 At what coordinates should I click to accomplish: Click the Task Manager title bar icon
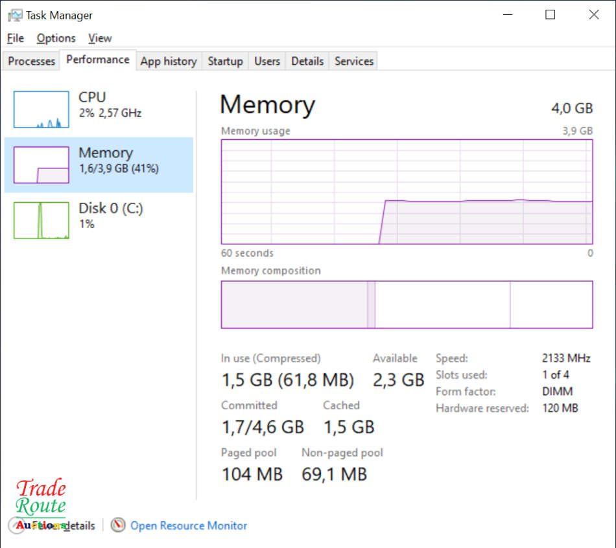[x=15, y=15]
